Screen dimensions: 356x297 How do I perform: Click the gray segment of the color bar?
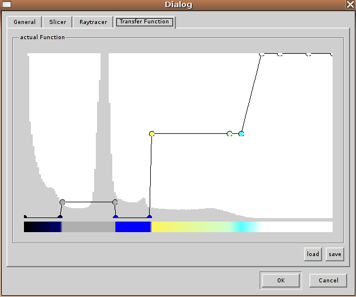click(x=88, y=226)
